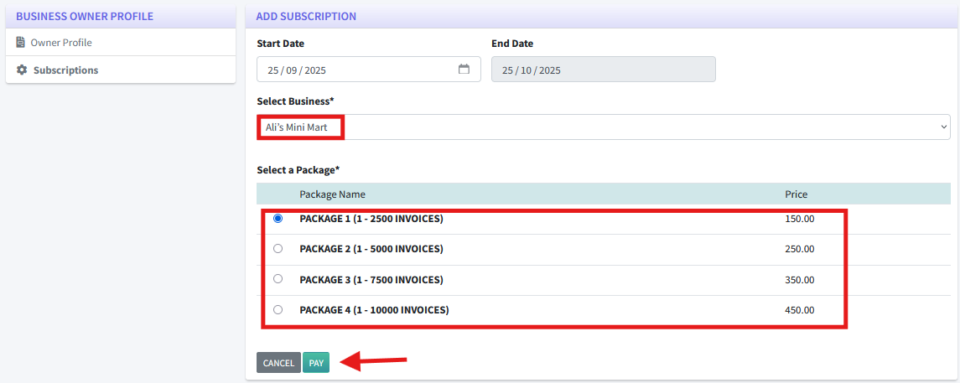Select the Package 3 radio button

[278, 279]
